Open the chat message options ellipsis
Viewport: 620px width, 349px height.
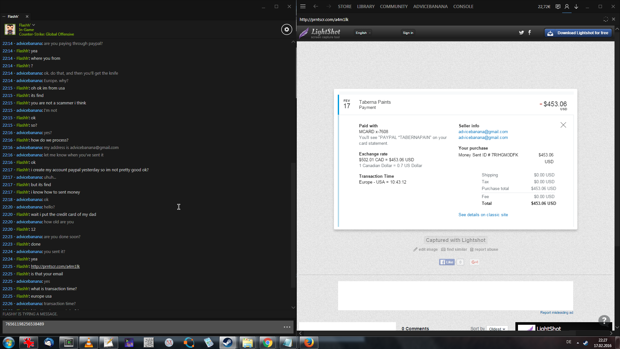pos(287,327)
